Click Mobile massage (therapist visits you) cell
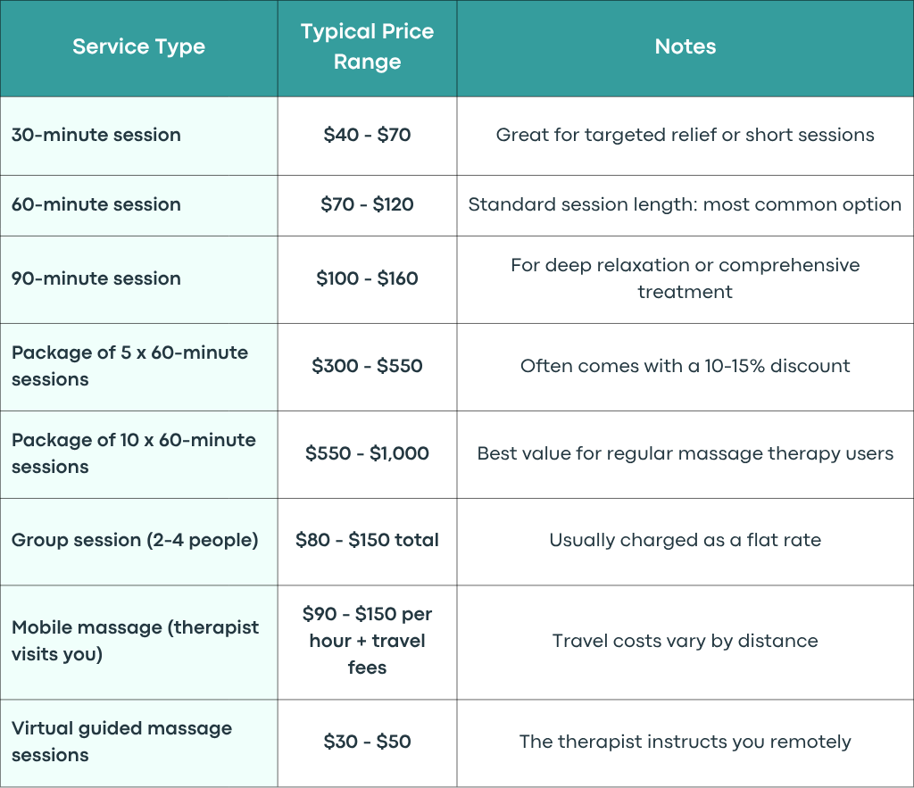The width and height of the screenshot is (914, 788). (136, 641)
